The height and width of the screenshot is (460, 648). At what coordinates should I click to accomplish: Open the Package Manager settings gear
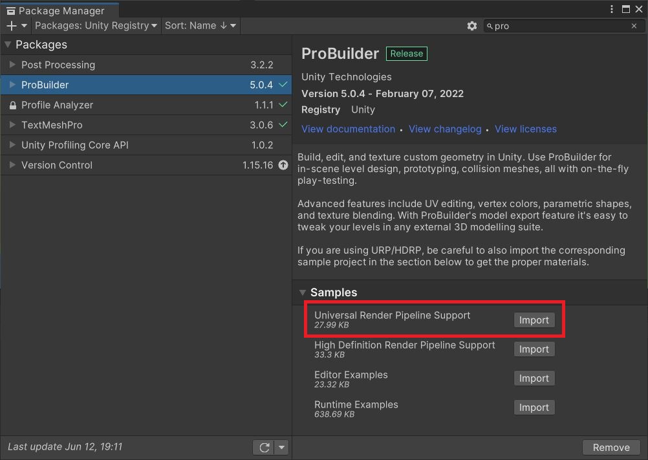coord(472,26)
